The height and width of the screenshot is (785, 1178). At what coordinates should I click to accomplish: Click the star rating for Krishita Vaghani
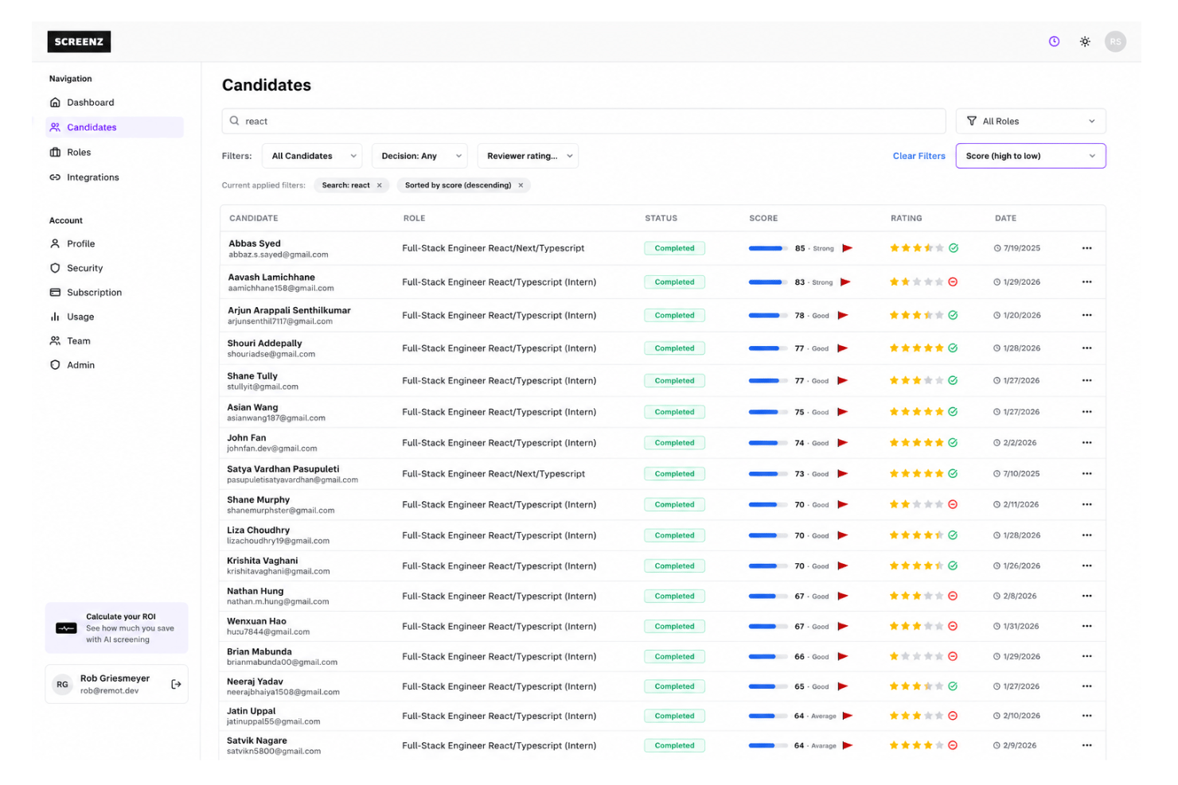[x=916, y=566]
